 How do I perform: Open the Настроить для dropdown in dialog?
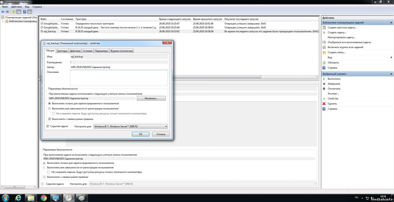coord(131,127)
